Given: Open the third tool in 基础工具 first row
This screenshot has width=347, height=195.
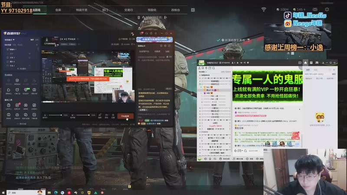Looking at the screenshot, I should point(26,106).
